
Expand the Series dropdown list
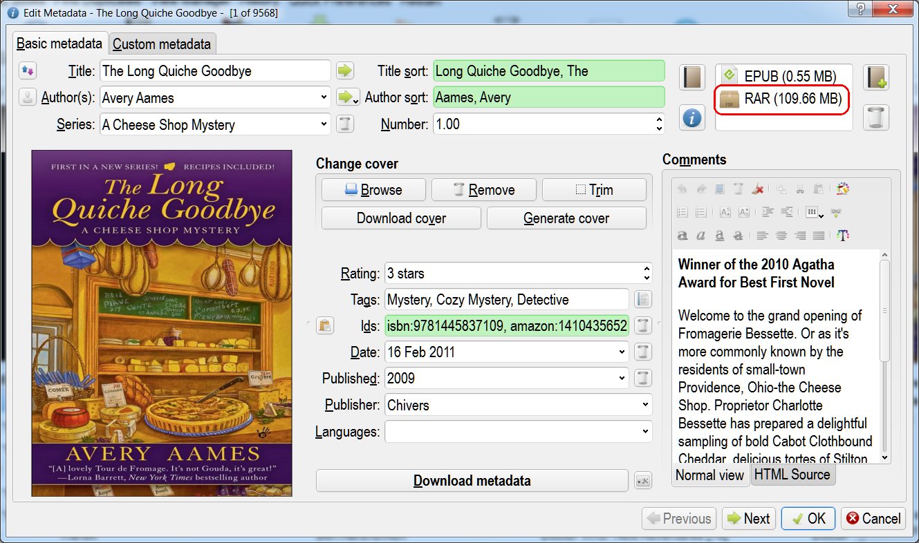(324, 124)
